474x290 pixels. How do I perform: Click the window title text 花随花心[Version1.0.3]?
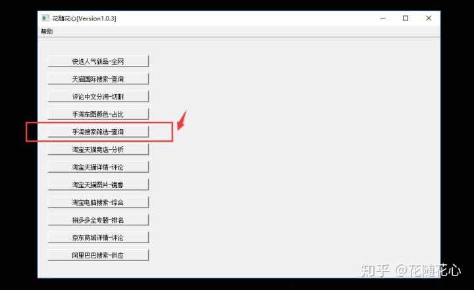coord(84,18)
